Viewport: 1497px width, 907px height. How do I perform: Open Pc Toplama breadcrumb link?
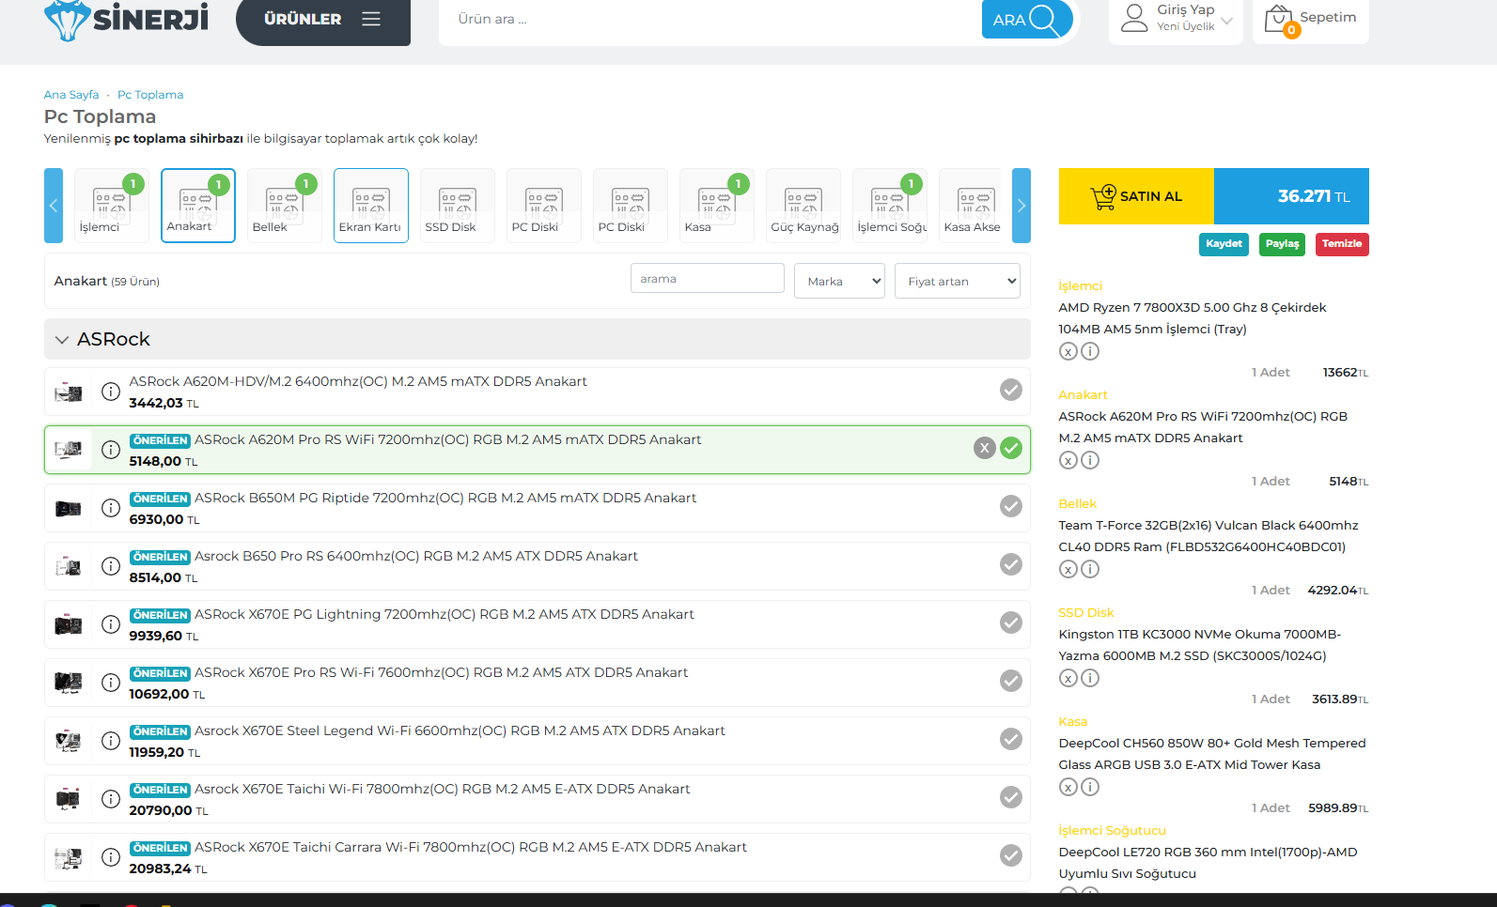coord(150,95)
